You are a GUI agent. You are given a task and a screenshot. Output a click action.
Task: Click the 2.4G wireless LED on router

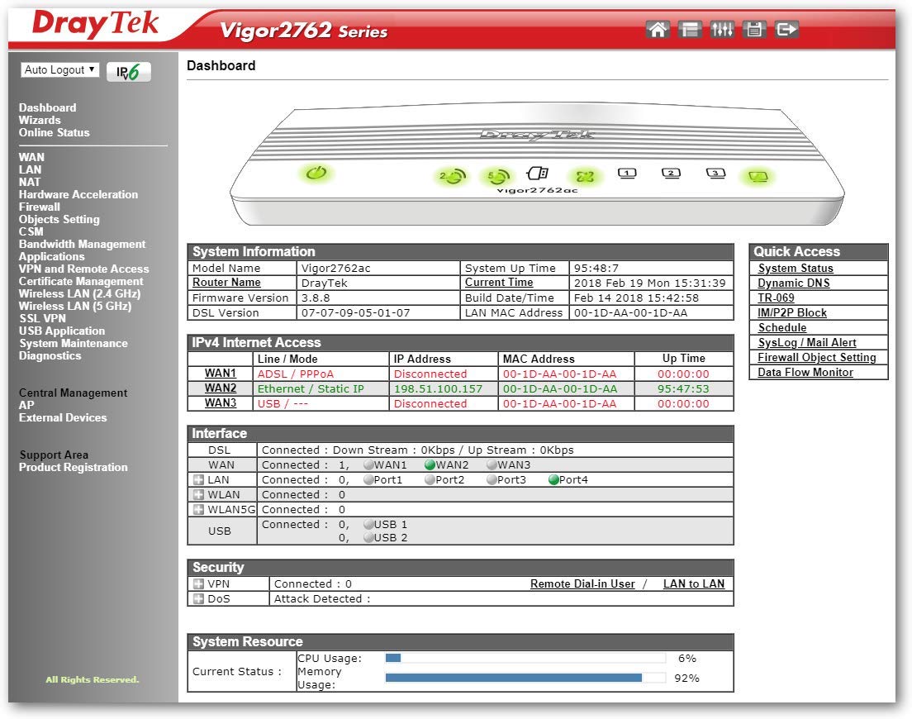[x=452, y=176]
